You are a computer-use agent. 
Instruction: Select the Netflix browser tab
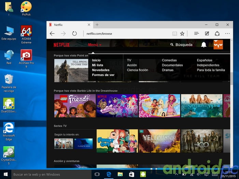tap(70, 25)
